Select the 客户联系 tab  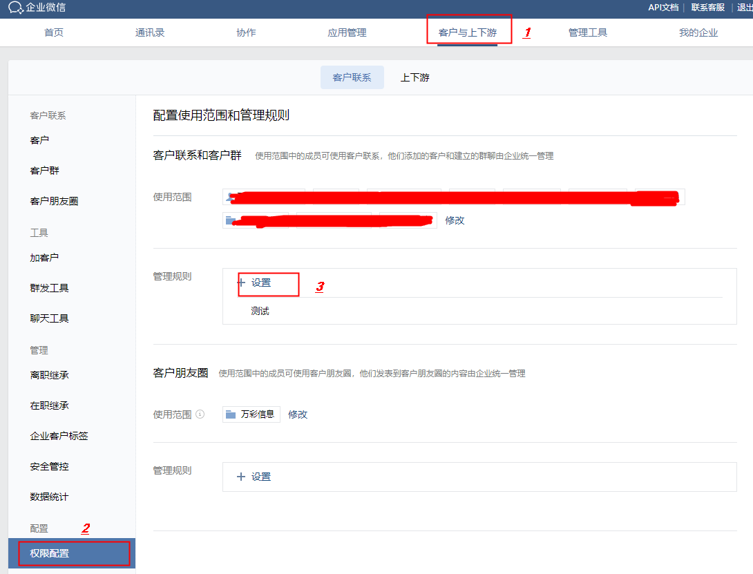352,77
